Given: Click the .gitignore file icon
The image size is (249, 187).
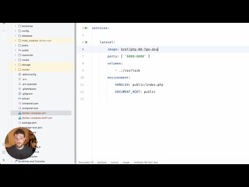Looking at the screenshot, I should 20,94.
